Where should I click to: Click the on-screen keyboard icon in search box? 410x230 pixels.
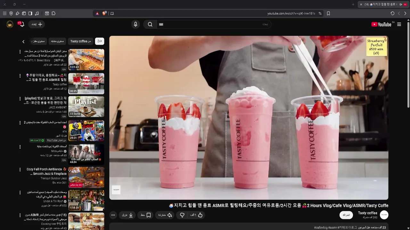pyautogui.click(x=161, y=24)
